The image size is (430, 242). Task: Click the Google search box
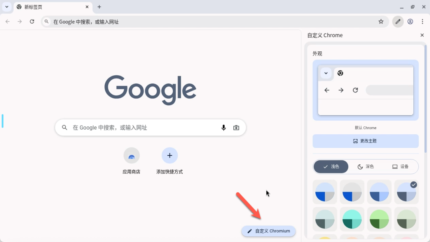(150, 128)
